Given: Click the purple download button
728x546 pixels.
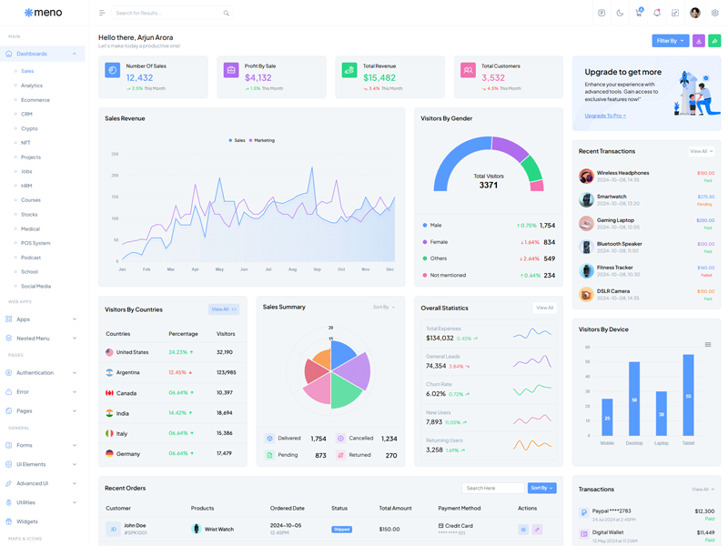Looking at the screenshot, I should [699, 41].
